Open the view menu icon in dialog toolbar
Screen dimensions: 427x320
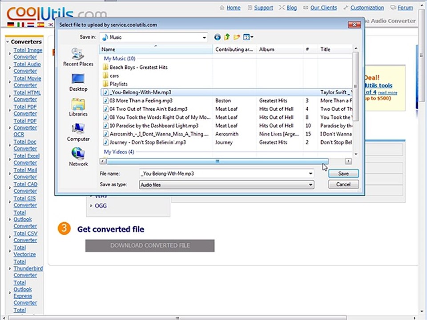pos(248,37)
